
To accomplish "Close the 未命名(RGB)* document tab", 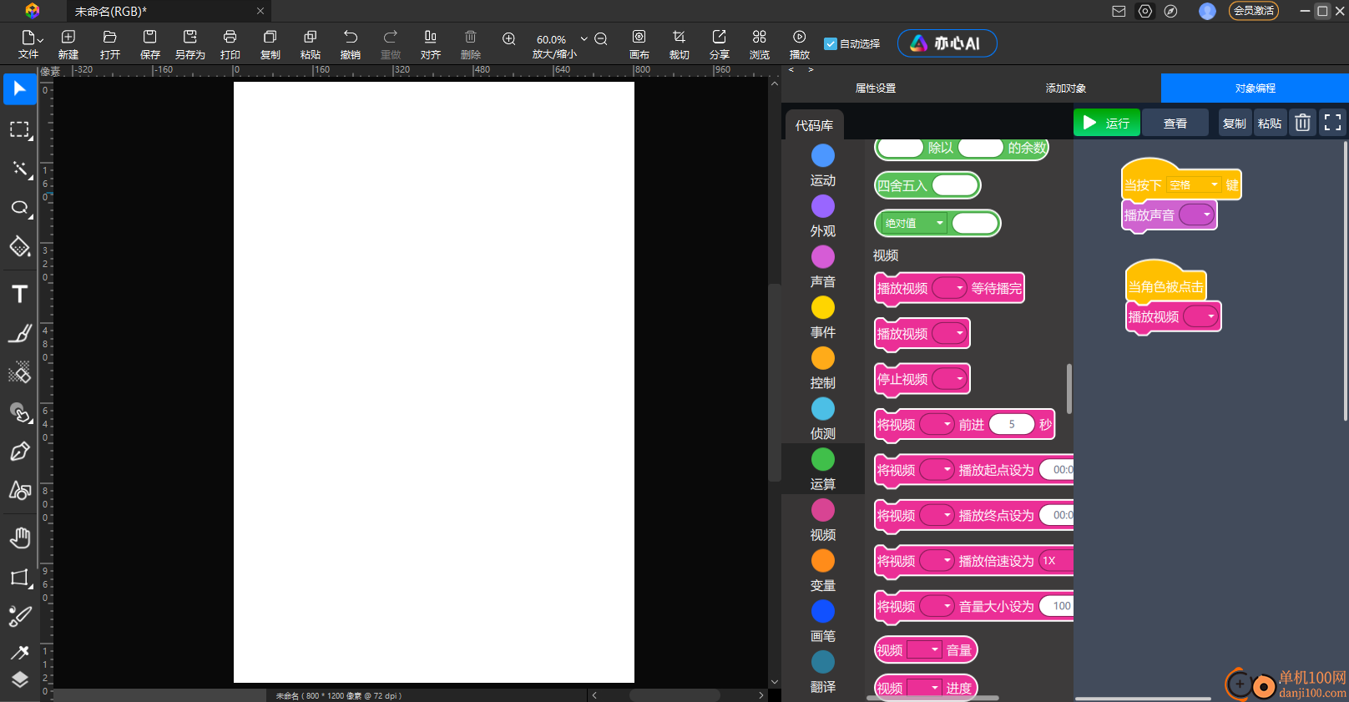I will 260,12.
